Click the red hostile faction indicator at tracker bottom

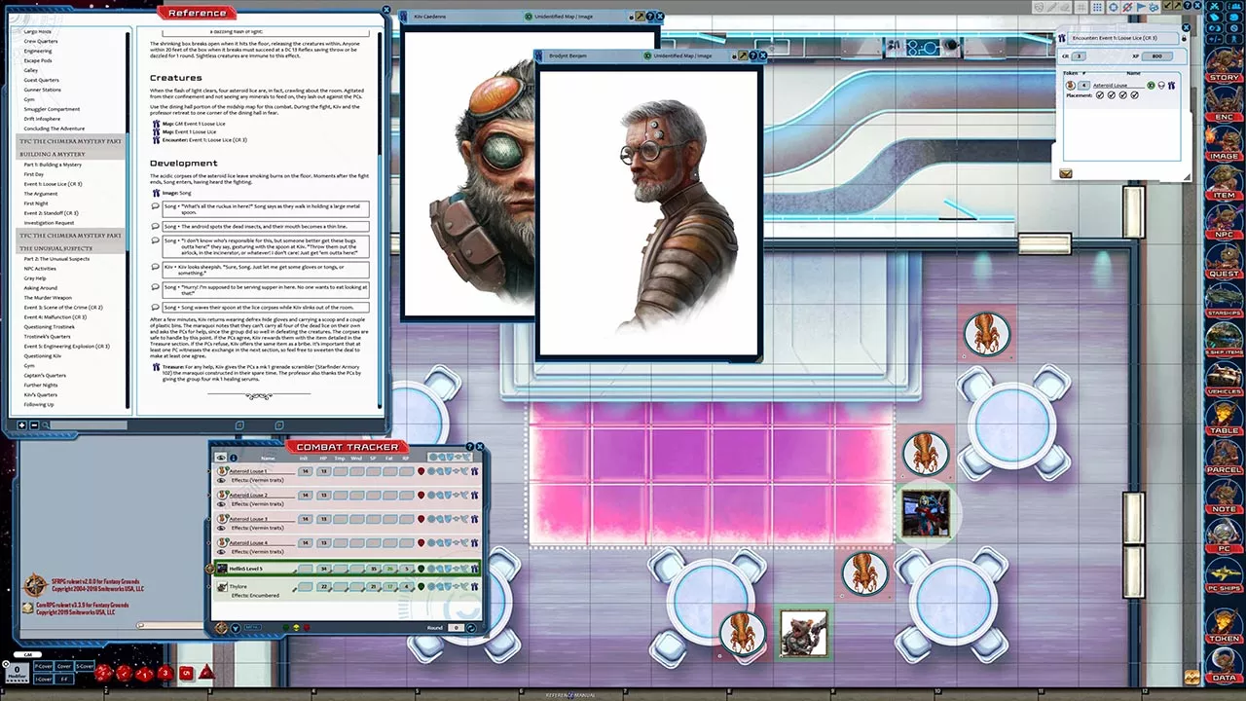[305, 628]
